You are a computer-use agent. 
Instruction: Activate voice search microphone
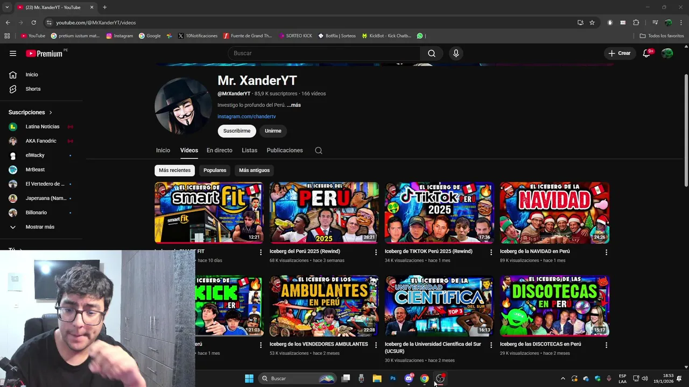coord(456,53)
